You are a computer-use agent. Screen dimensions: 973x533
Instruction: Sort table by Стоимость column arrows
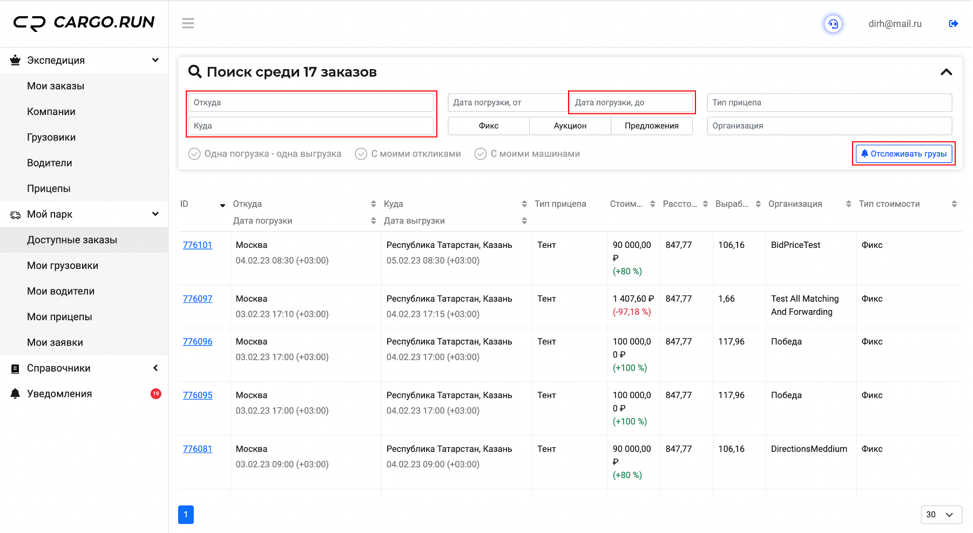652,204
